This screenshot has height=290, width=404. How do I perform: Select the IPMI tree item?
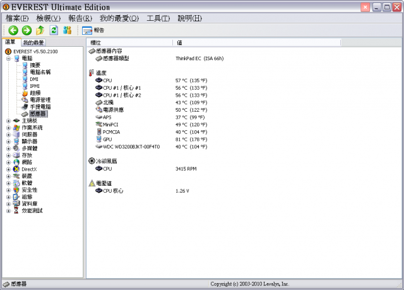click(35, 86)
